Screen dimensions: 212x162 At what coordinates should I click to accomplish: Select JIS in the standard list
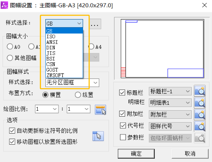(x=64, y=53)
